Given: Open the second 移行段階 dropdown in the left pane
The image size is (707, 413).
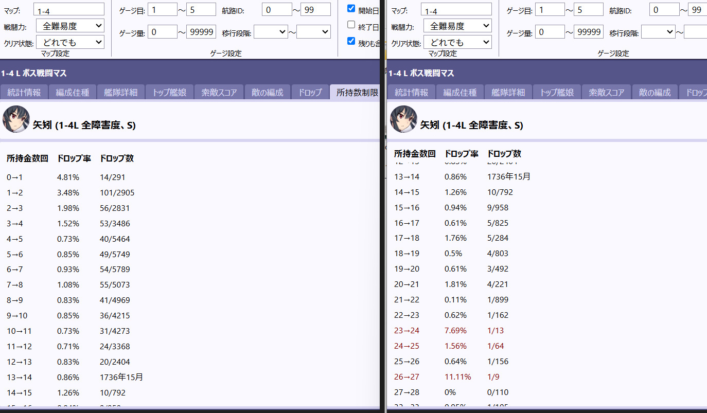Looking at the screenshot, I should tap(313, 32).
